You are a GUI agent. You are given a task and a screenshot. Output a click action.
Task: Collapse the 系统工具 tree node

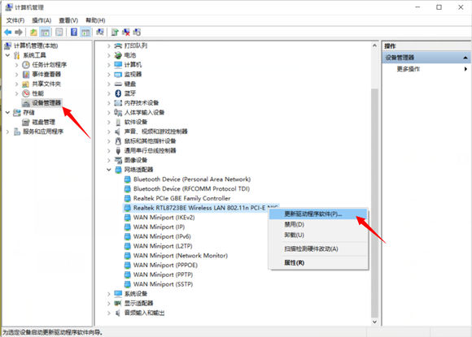pyautogui.click(x=8, y=55)
